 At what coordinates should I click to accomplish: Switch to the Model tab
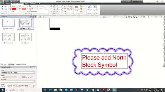(24, 64)
